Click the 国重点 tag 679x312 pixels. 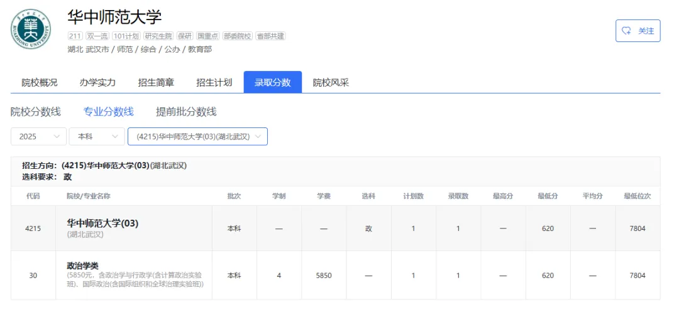click(x=208, y=36)
